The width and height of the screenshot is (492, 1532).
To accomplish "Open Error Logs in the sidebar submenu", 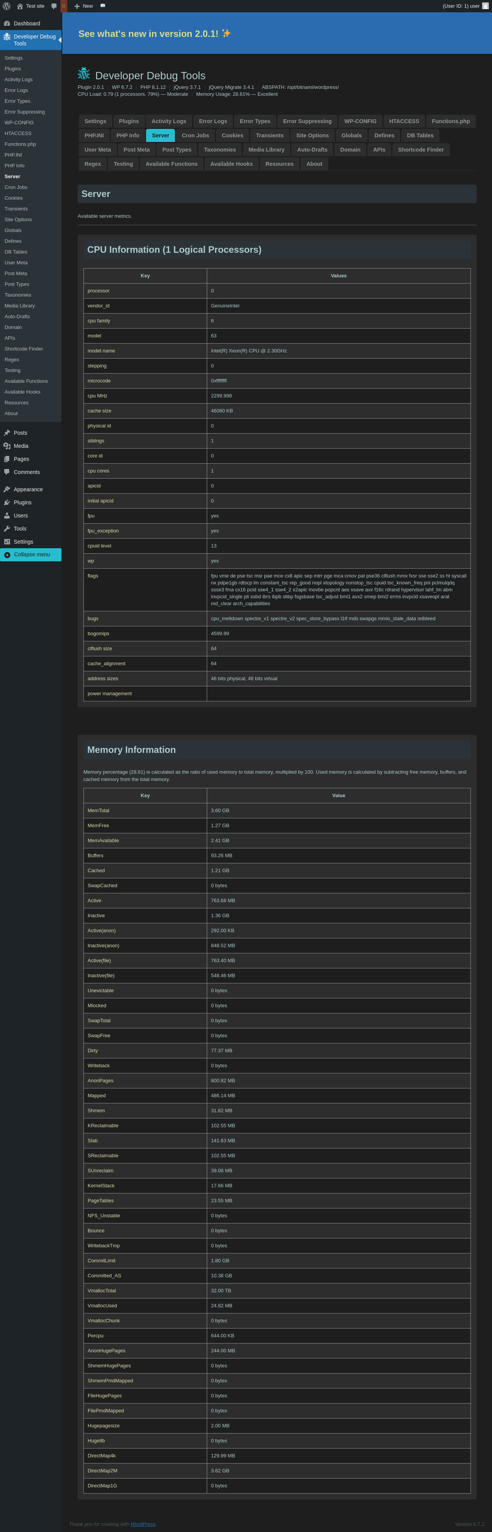I will click(x=16, y=90).
